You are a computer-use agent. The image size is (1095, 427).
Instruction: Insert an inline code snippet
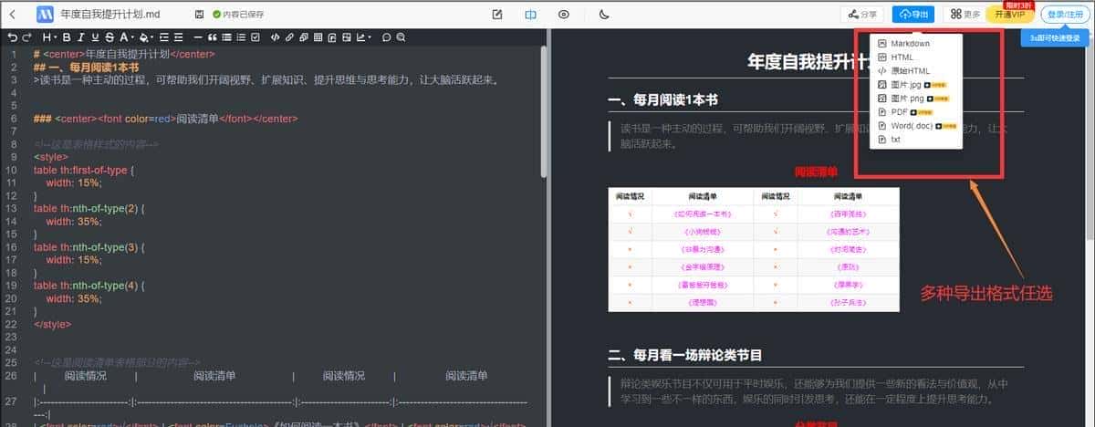(x=275, y=37)
